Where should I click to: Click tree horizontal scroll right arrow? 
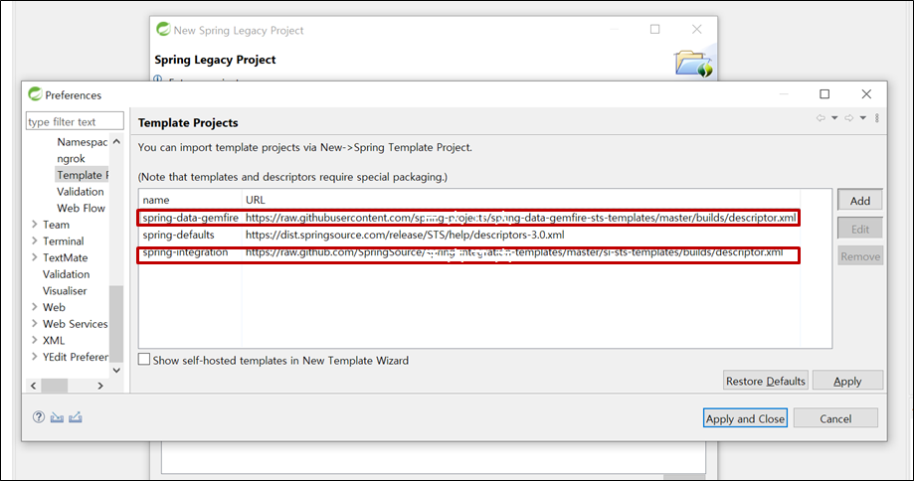coord(100,386)
